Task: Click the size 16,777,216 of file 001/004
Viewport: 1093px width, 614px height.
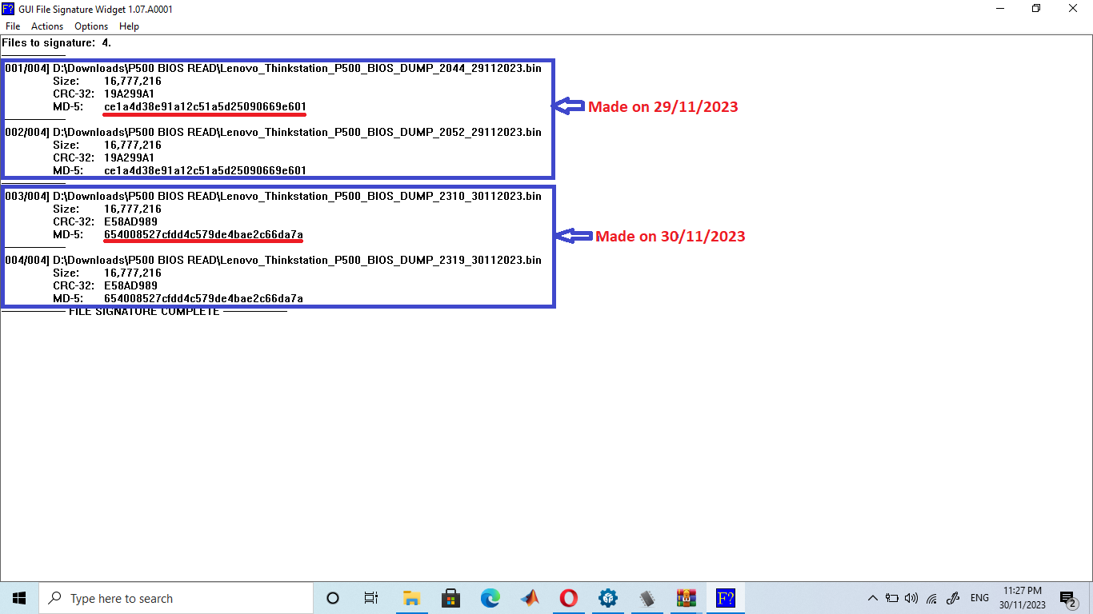Action: pos(133,81)
